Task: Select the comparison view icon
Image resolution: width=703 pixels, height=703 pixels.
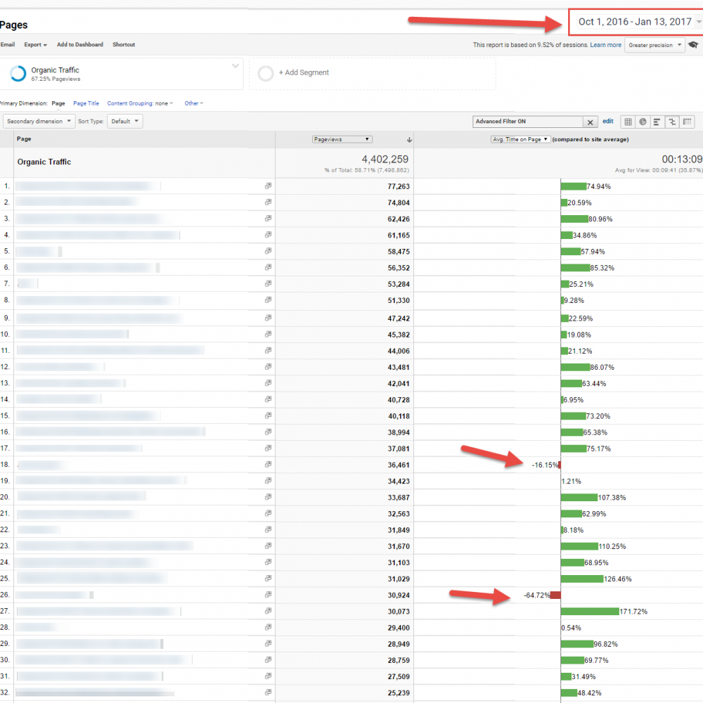Action: [x=672, y=122]
